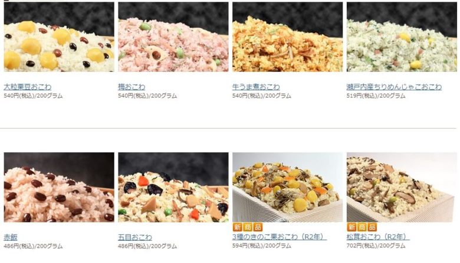Viewport: 460px width, 263px height.
Task: Click 新商品 badge under matsutake okowa
Action: [x=362, y=227]
